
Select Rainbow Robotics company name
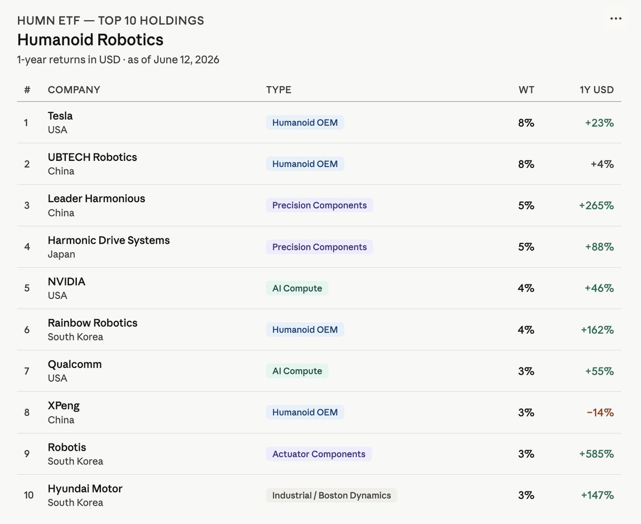92,323
